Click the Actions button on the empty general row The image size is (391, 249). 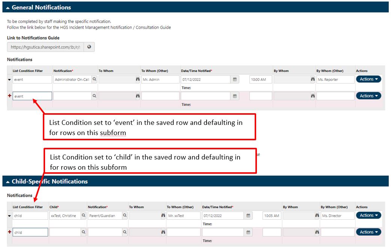point(368,96)
